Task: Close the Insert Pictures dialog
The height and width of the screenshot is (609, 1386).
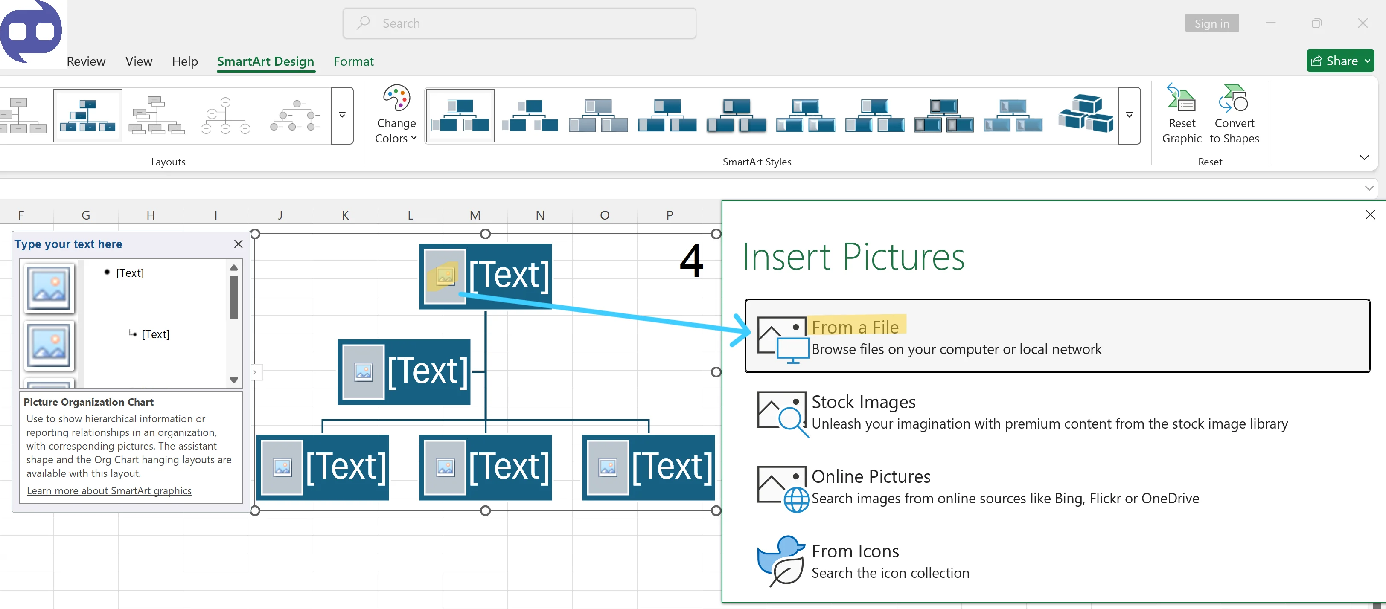Action: pyautogui.click(x=1370, y=215)
